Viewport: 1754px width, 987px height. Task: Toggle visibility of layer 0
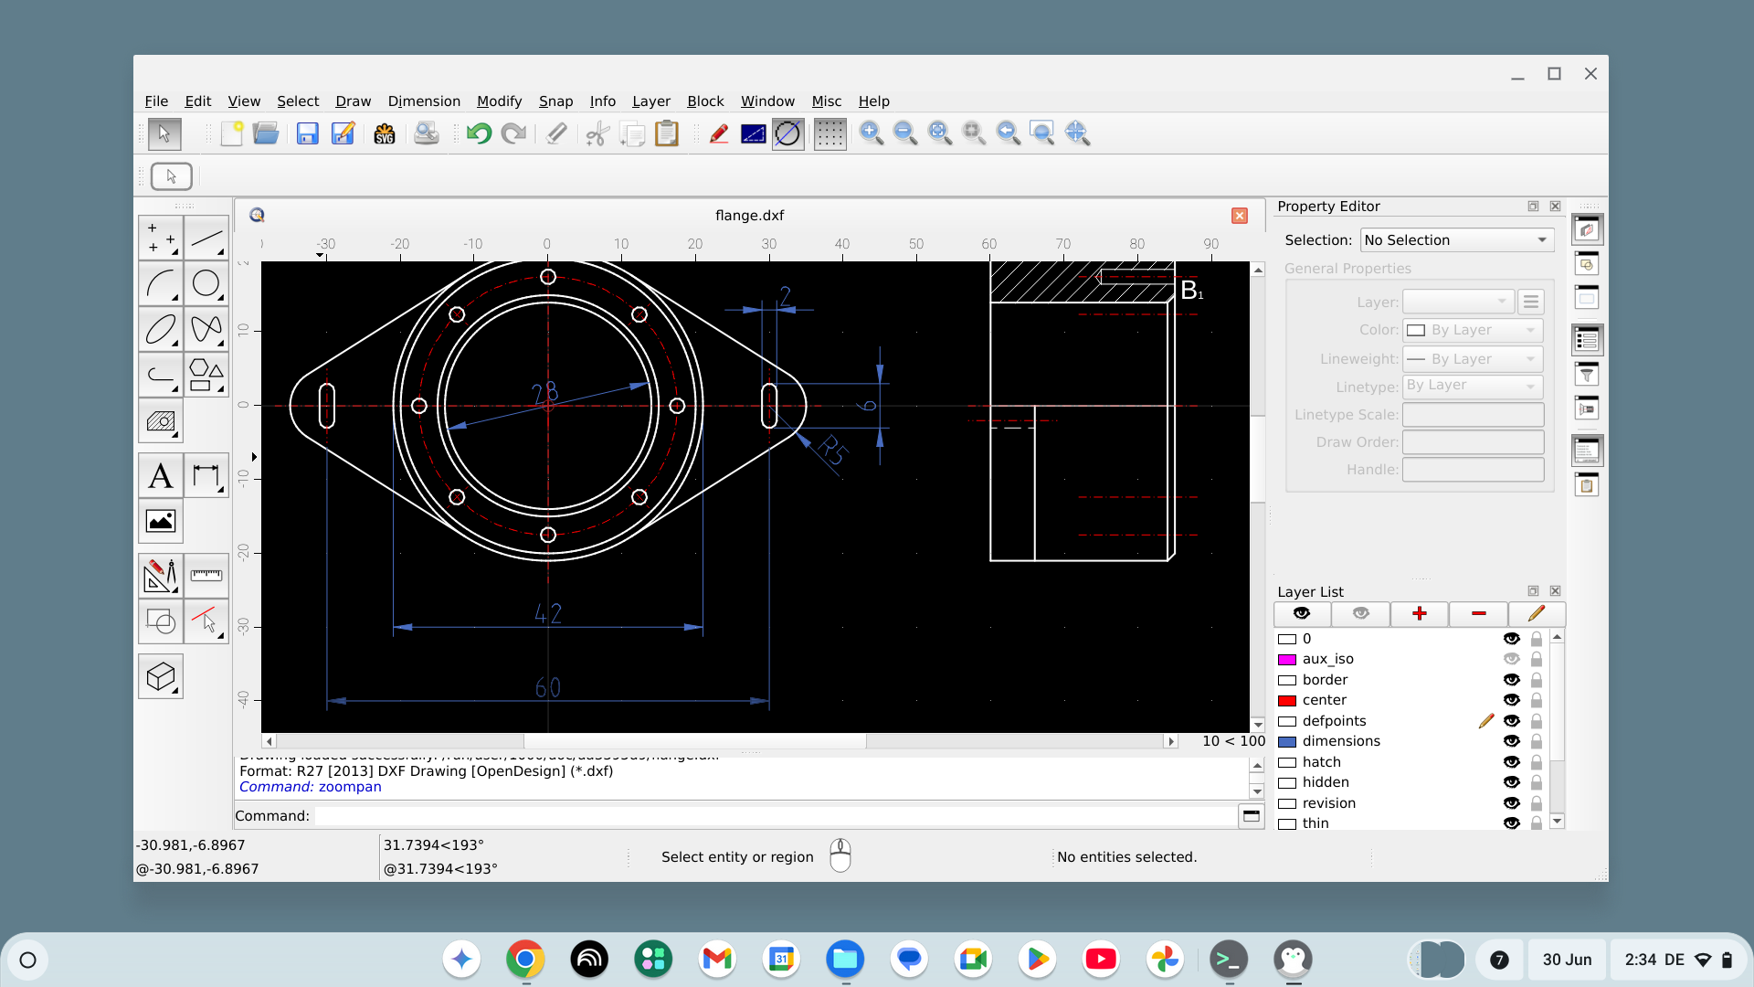[x=1512, y=639]
